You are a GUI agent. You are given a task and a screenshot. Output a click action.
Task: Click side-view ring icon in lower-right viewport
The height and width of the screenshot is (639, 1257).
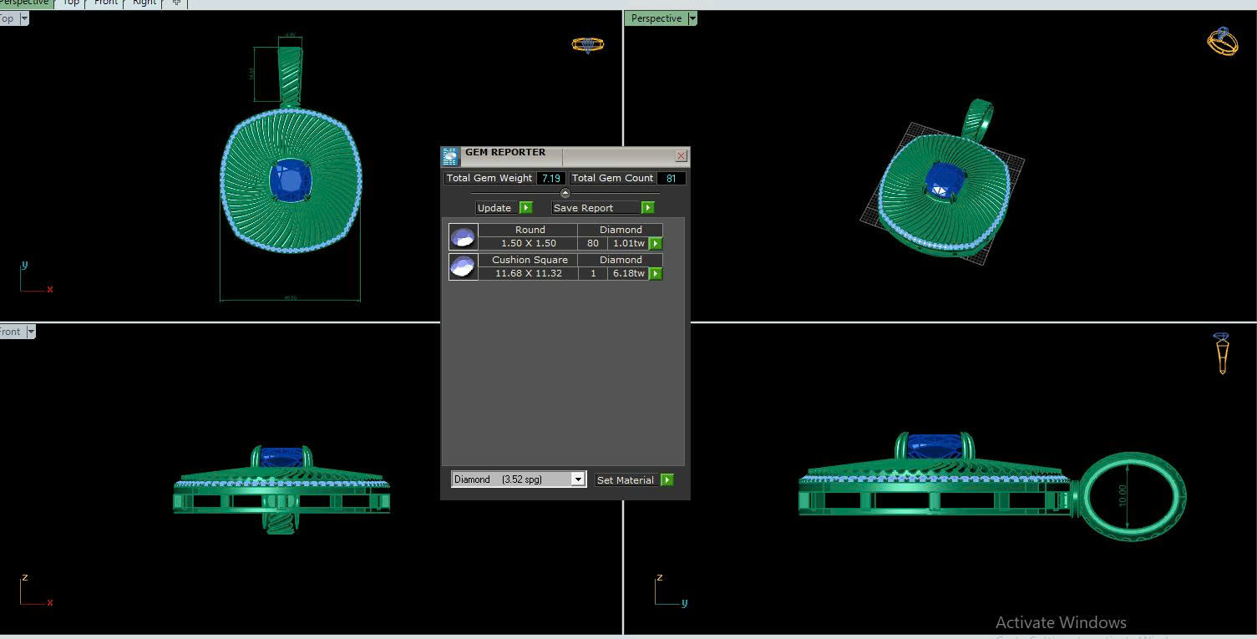[x=1222, y=352]
